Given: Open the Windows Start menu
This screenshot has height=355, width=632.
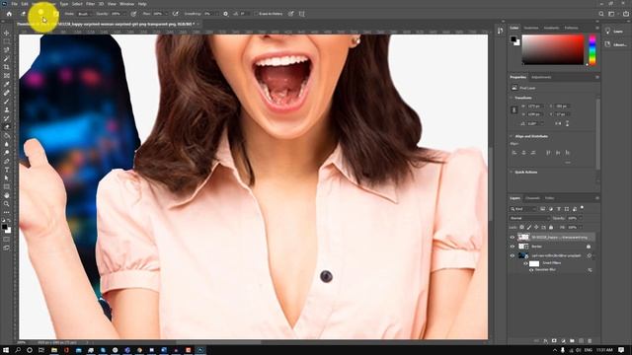Looking at the screenshot, I should [6, 350].
